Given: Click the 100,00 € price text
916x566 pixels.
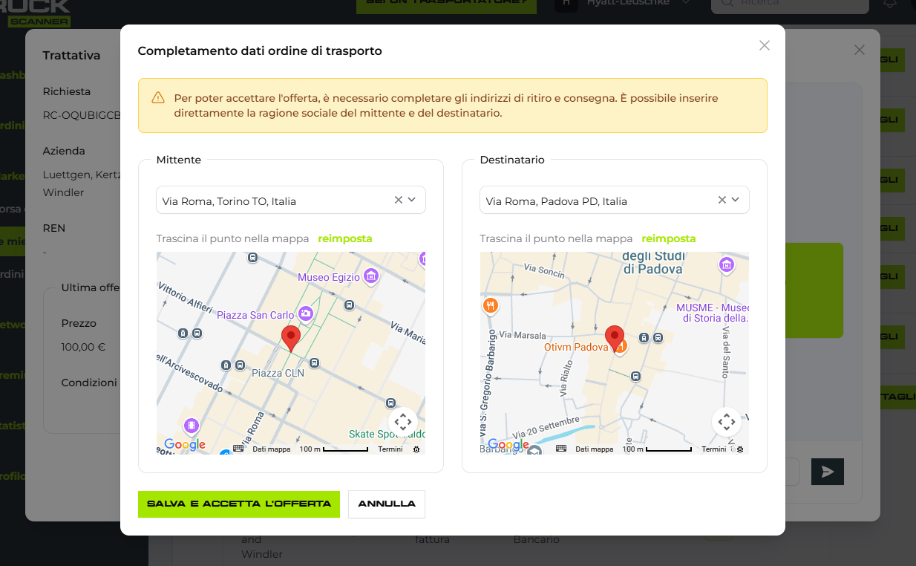Looking at the screenshot, I should (x=83, y=347).
